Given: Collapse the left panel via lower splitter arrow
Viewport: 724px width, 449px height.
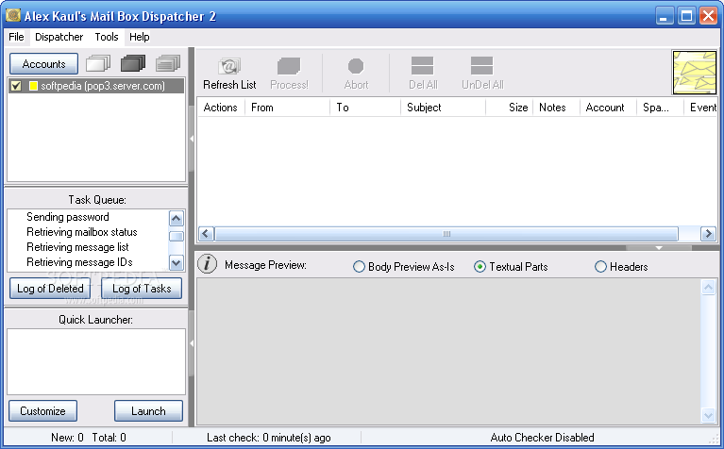Looking at the screenshot, I should point(192,343).
